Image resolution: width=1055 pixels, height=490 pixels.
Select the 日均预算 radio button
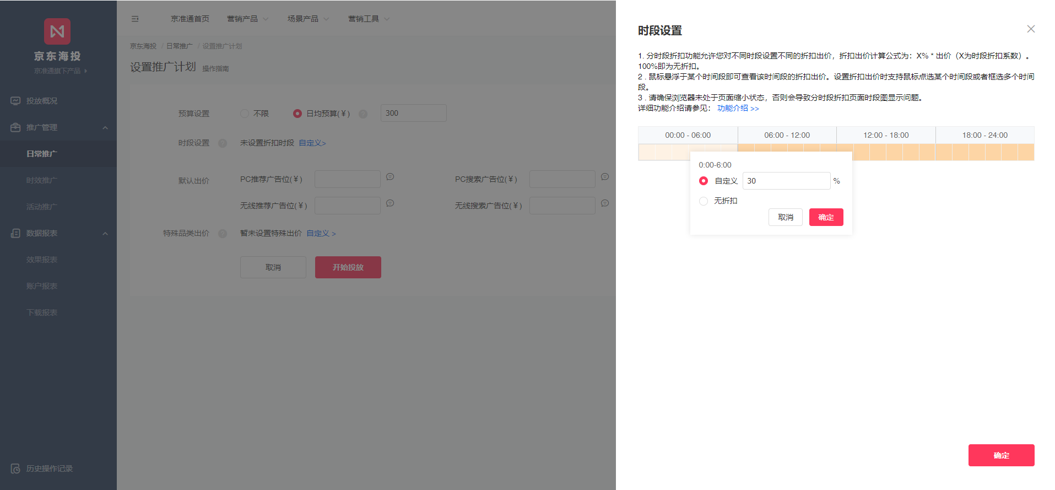(x=297, y=114)
